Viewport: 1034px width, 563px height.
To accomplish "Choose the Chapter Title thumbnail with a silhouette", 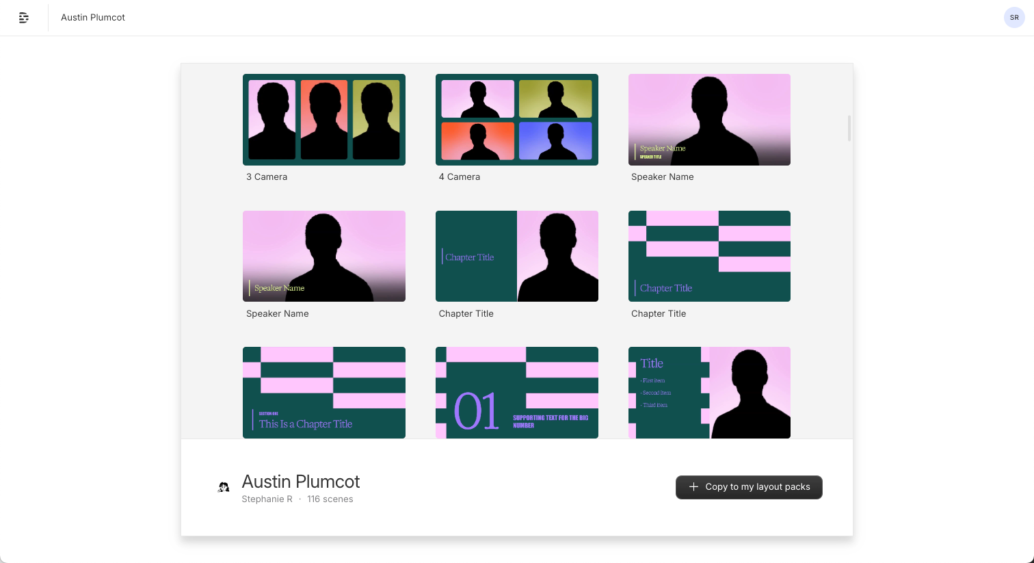I will [516, 256].
